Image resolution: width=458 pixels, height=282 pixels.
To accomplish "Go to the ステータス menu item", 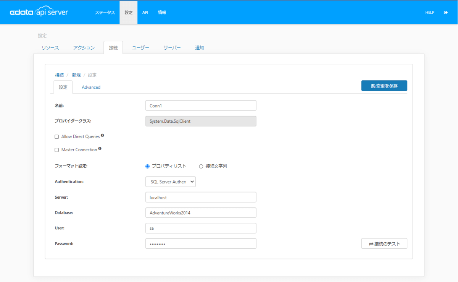I will tap(105, 12).
